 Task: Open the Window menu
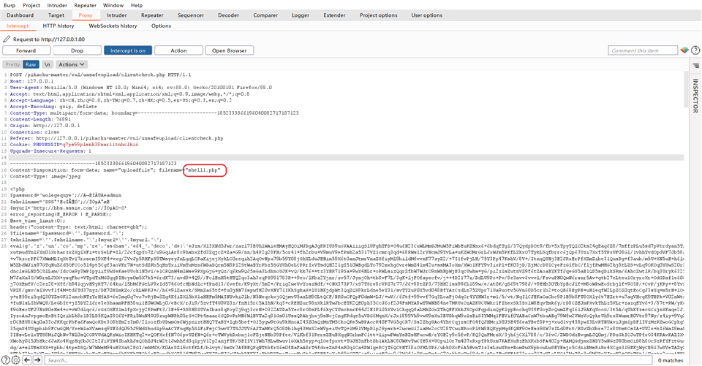[113, 5]
